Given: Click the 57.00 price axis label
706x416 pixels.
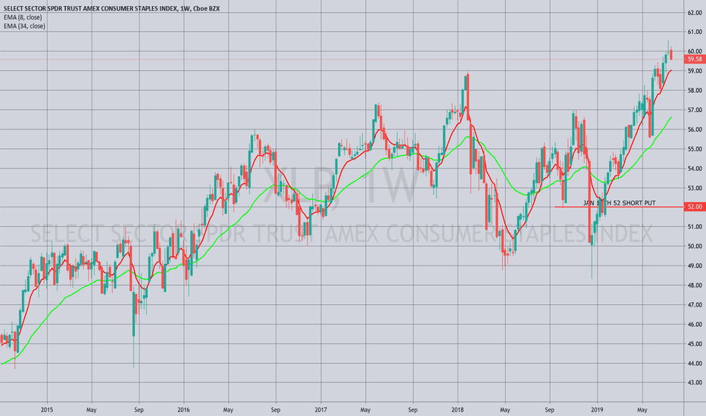Looking at the screenshot, I should (695, 110).
